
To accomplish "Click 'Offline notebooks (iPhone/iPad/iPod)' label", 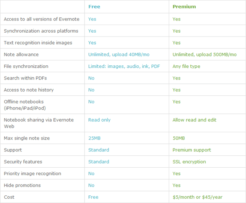I will coord(25,105).
